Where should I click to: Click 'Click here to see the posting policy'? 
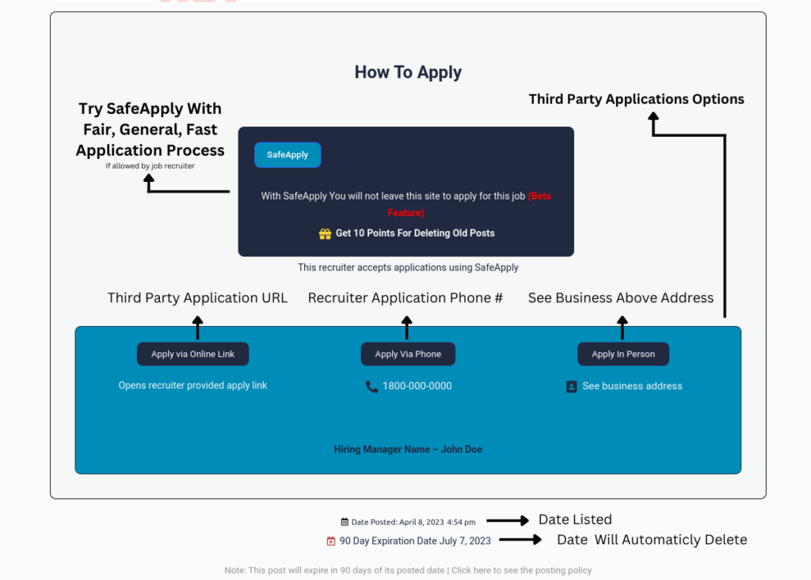[x=521, y=571]
